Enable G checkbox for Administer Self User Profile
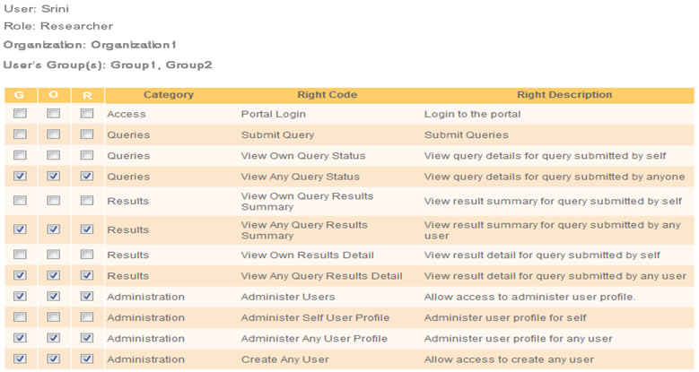The height and width of the screenshot is (372, 699). click(x=20, y=317)
